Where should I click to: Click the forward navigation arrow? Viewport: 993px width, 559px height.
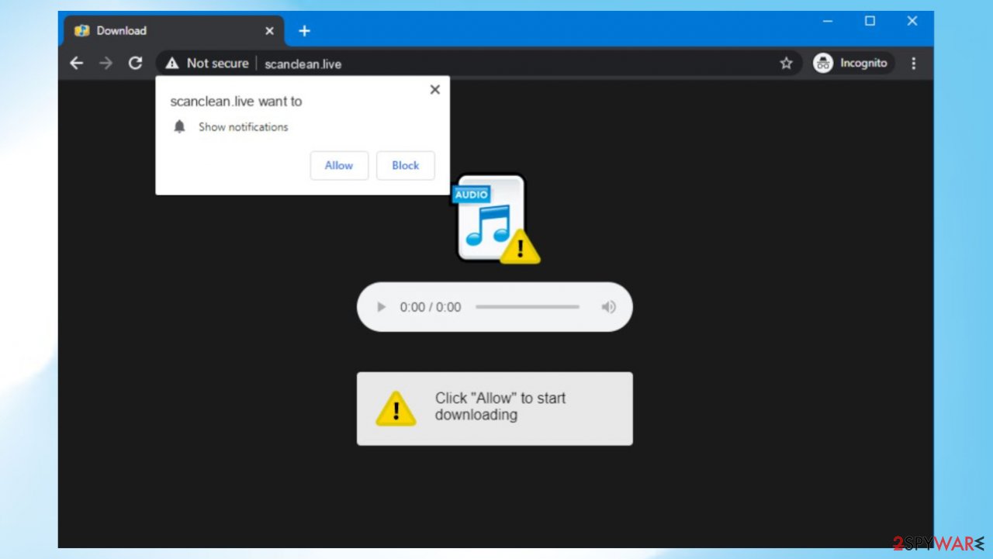106,63
